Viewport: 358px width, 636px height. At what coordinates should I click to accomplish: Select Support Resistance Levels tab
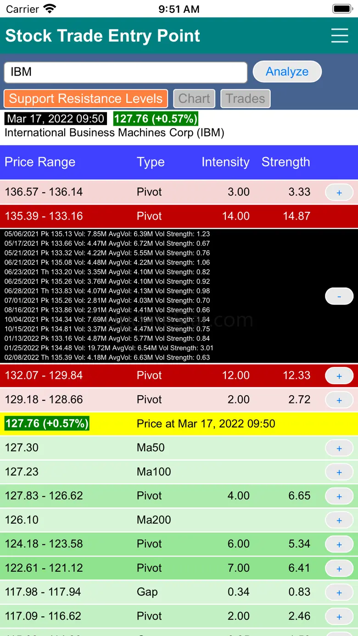pos(86,99)
